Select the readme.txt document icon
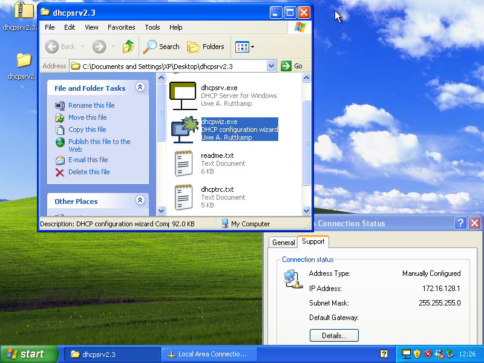Viewport: 484px width, 363px height. [183, 163]
